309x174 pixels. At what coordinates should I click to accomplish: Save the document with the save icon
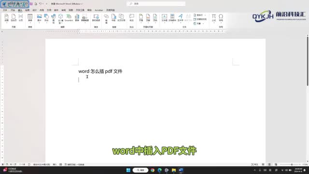tap(31, 4)
